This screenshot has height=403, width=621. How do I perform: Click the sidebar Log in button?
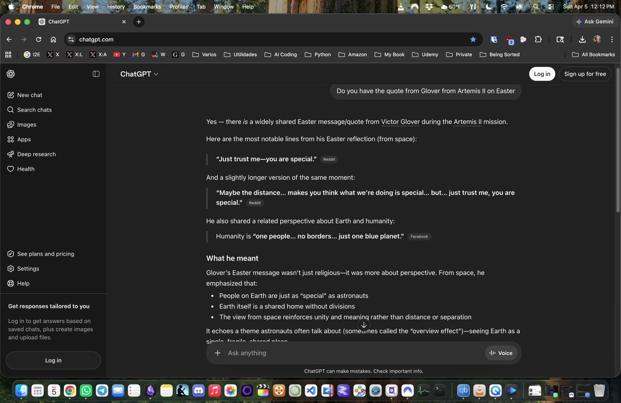[x=53, y=360]
